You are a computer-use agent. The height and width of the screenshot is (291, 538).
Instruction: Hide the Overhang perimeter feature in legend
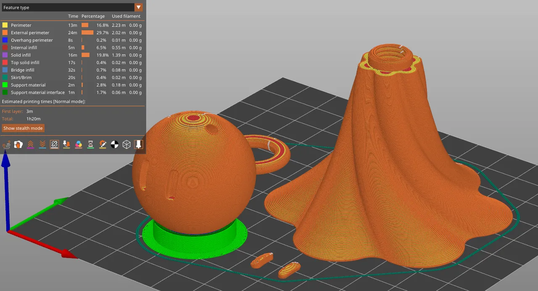click(72, 40)
